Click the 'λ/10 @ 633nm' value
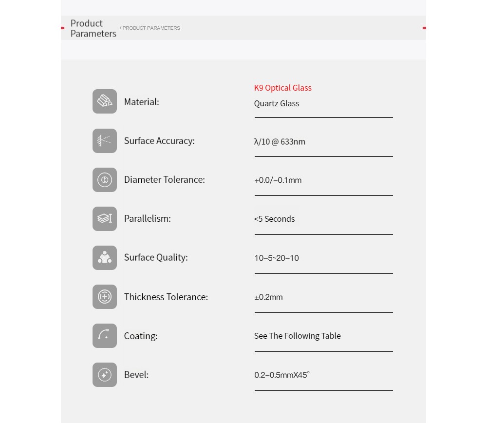The height and width of the screenshot is (423, 487). pyautogui.click(x=280, y=142)
